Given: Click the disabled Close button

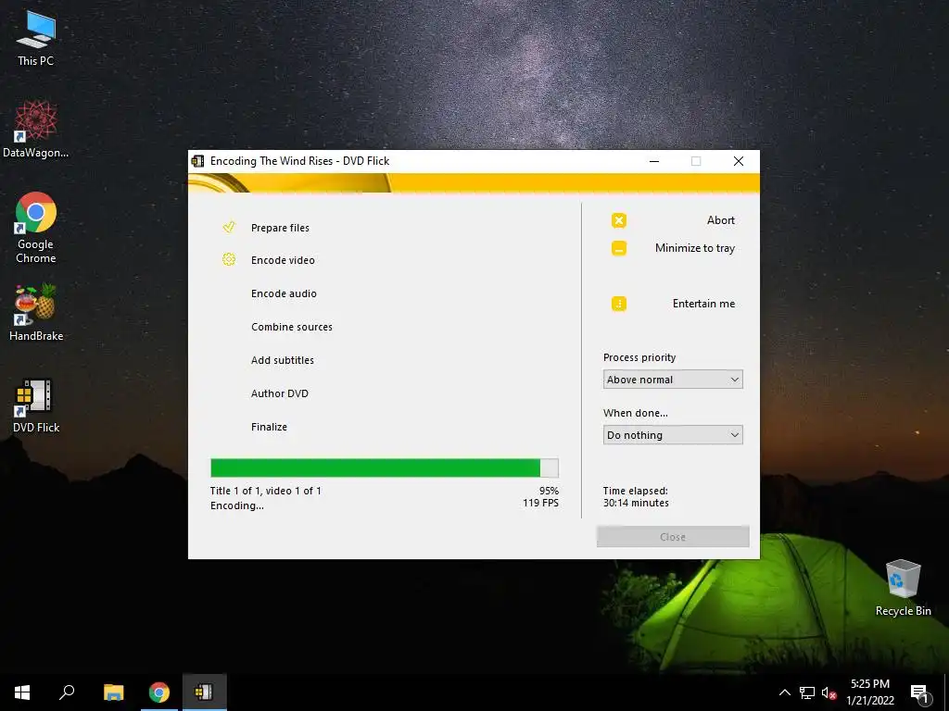Looking at the screenshot, I should point(673,537).
